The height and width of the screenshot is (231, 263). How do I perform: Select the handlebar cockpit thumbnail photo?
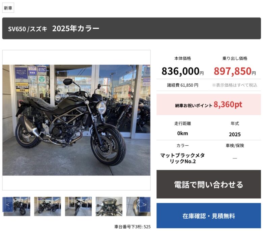(109, 206)
